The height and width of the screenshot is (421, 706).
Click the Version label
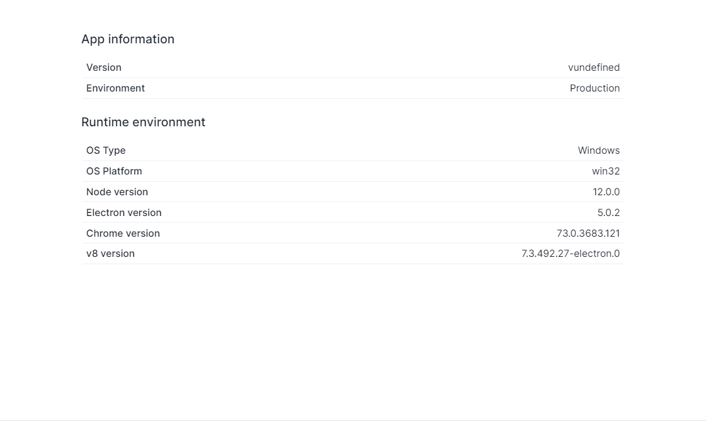coord(103,67)
